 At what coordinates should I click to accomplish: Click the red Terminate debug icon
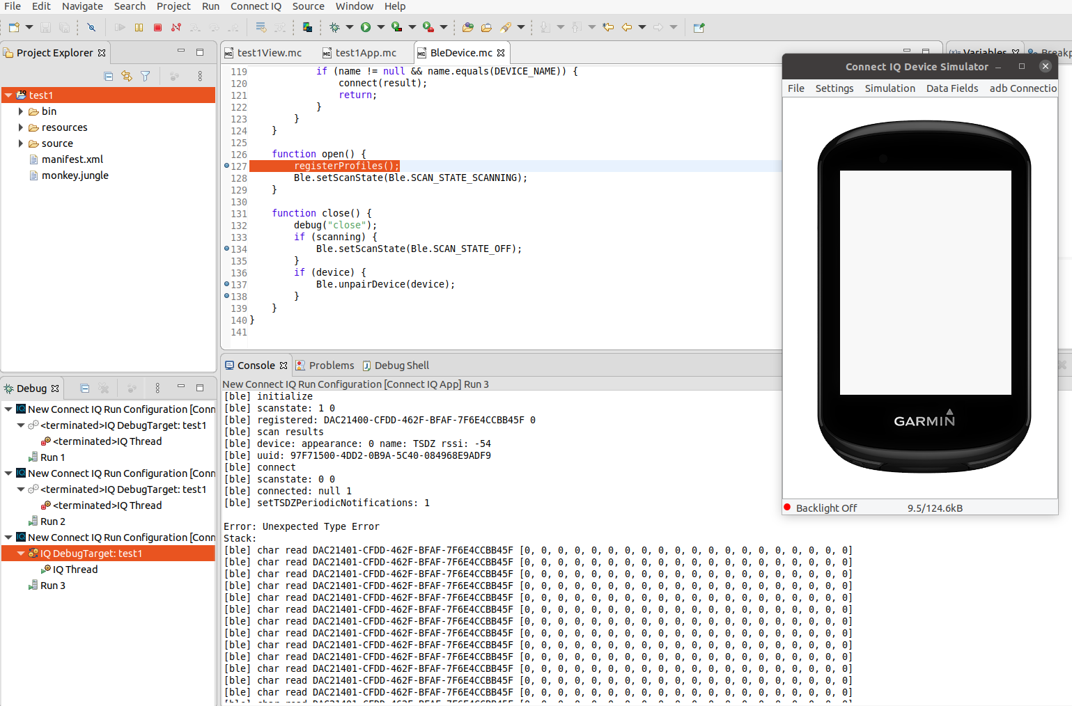click(x=157, y=27)
